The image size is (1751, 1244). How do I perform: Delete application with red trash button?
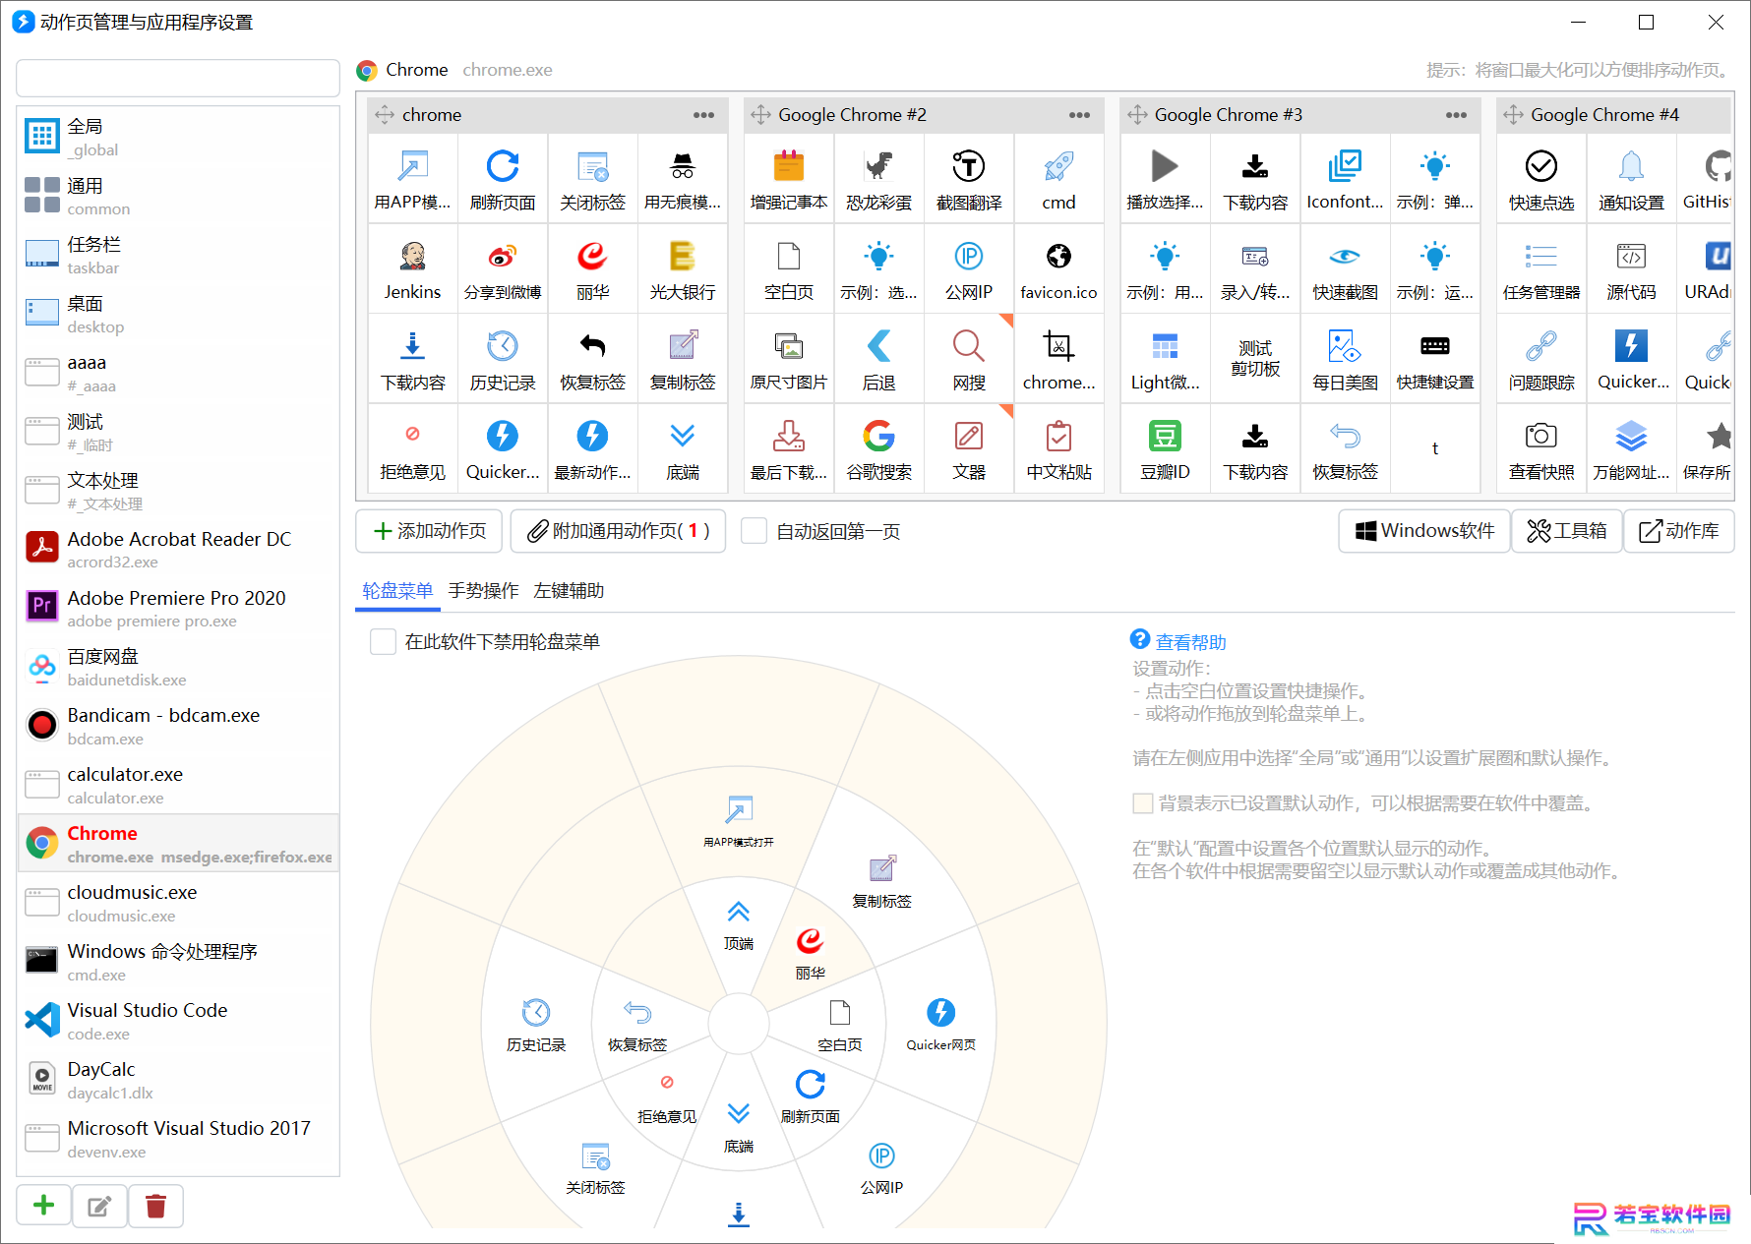pos(155,1206)
